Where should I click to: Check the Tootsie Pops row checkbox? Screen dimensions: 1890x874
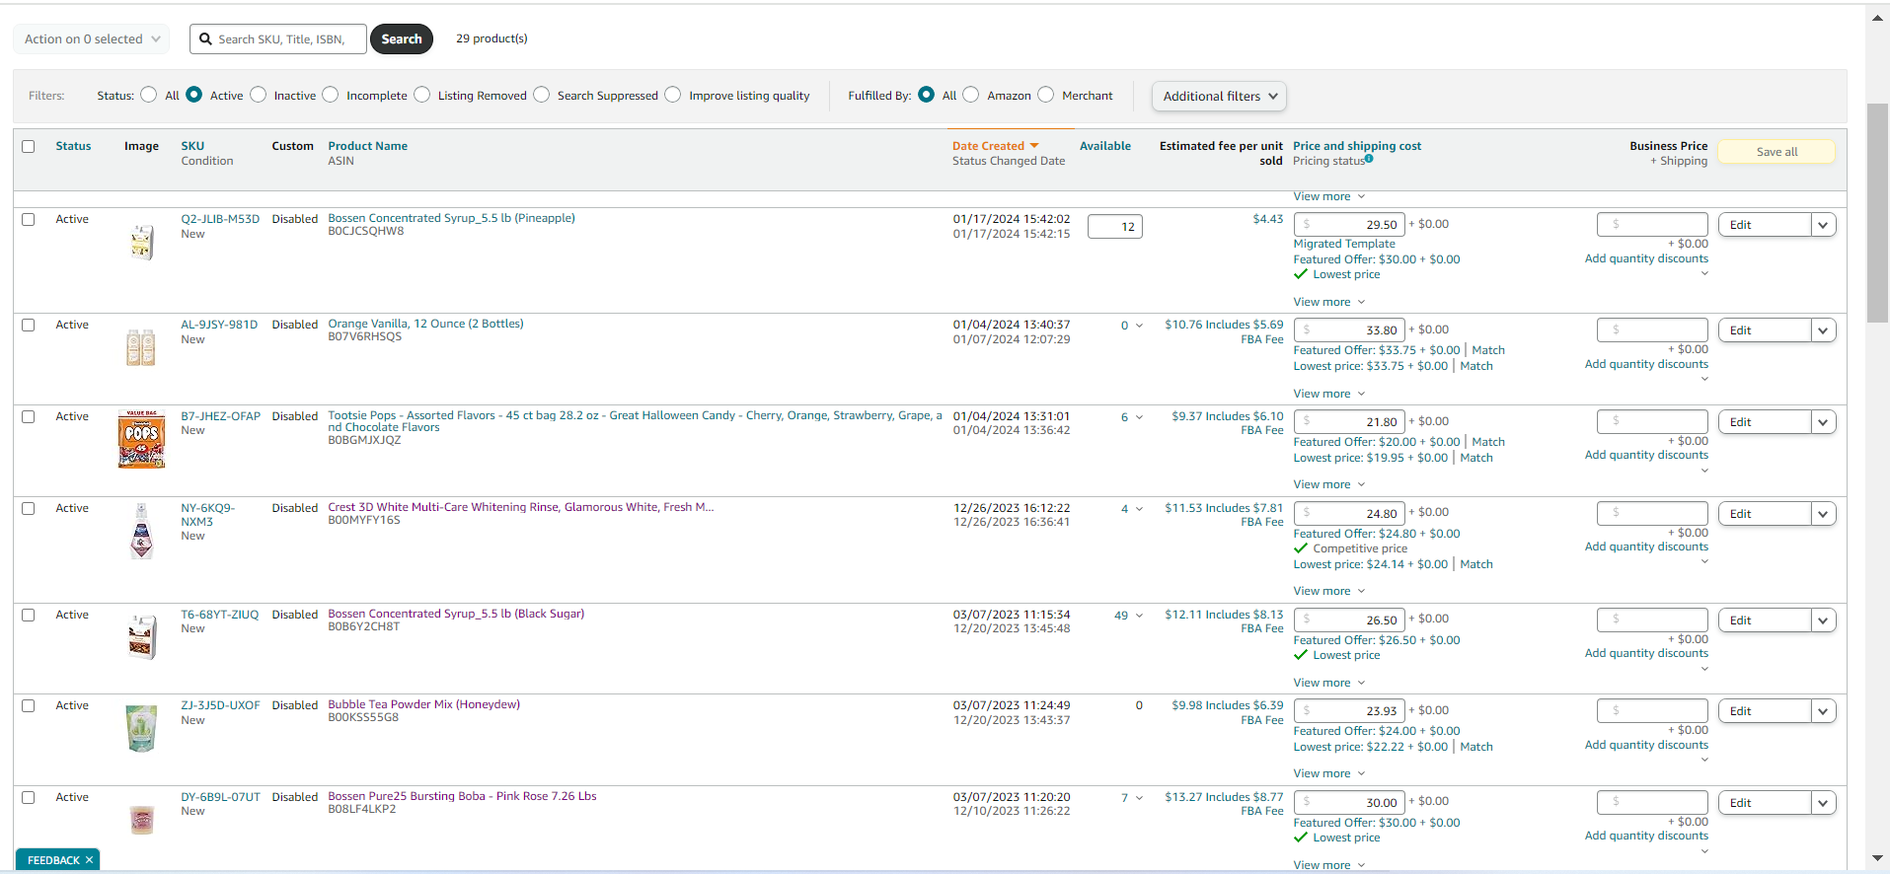coord(29,416)
